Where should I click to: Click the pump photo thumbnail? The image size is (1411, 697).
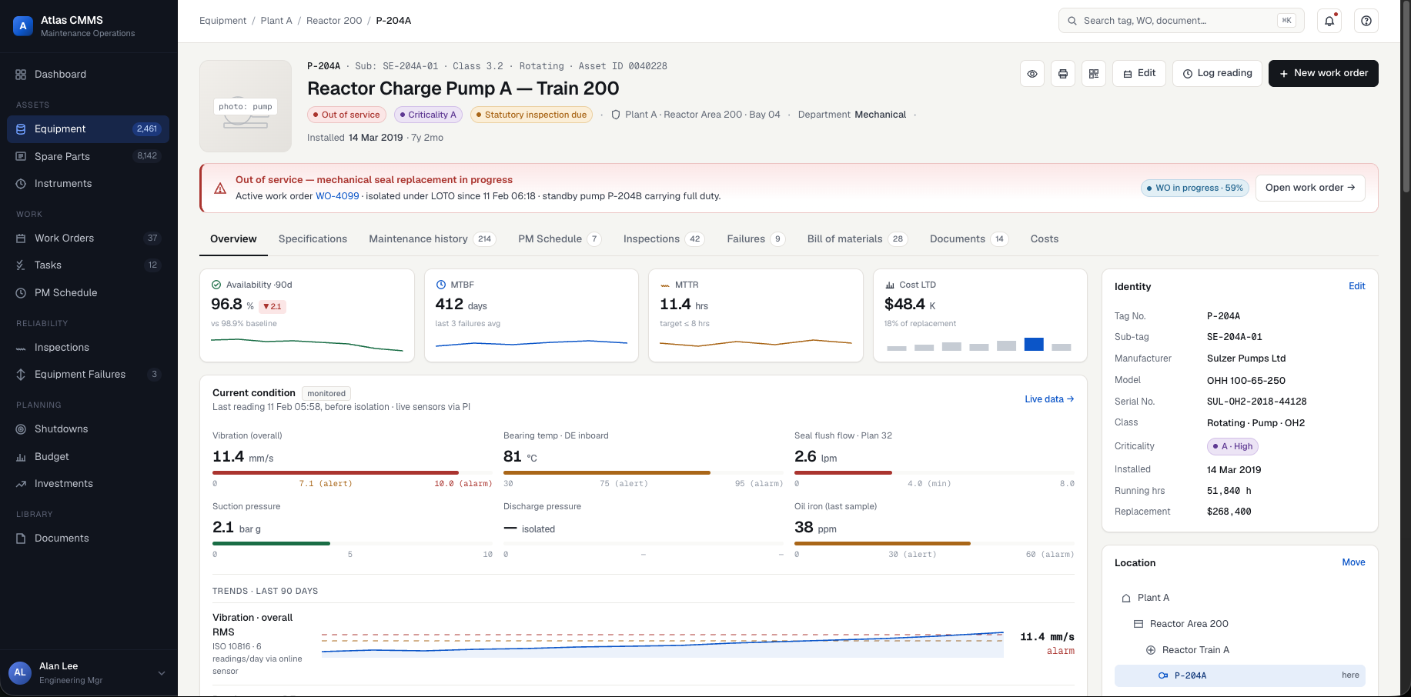[x=246, y=106]
